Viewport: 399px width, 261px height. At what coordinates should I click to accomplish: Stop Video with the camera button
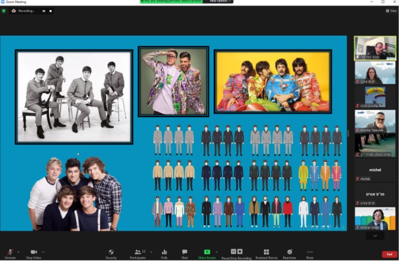click(33, 254)
